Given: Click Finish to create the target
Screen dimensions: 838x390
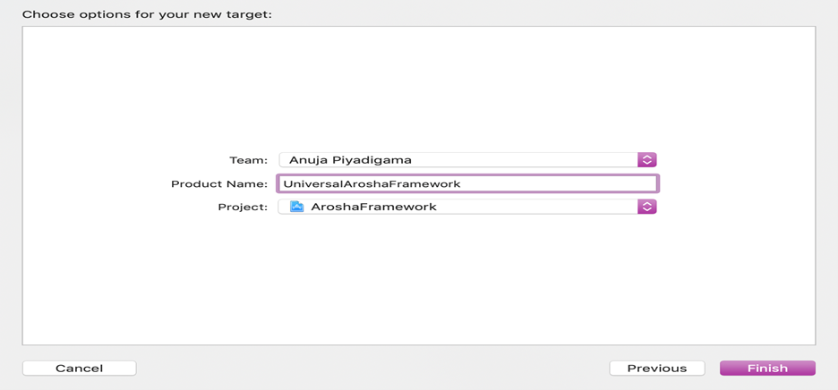Looking at the screenshot, I should 767,369.
